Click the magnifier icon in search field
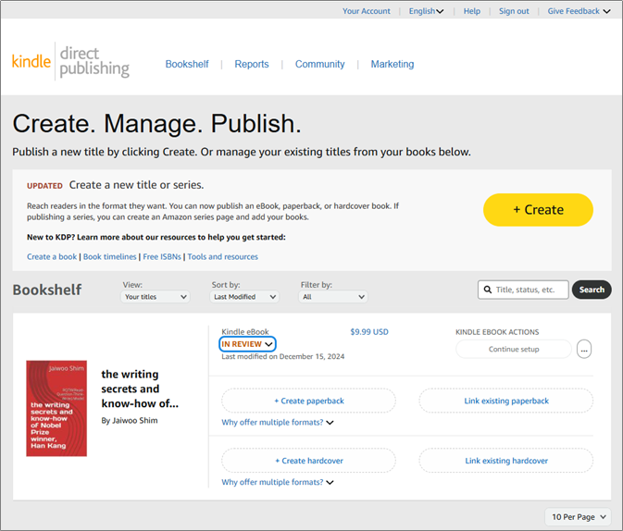Image resolution: width=623 pixels, height=531 pixels. tap(488, 290)
